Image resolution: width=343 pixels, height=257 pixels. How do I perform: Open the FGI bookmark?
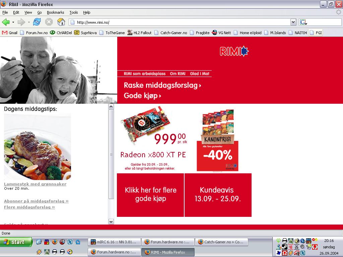pyautogui.click(x=316, y=33)
